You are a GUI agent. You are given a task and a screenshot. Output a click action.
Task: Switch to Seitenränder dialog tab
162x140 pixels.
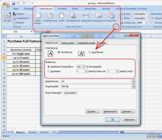coord(68,43)
